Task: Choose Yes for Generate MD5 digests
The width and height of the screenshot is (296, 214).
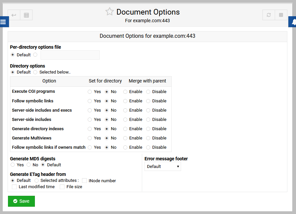Action: click(x=13, y=165)
